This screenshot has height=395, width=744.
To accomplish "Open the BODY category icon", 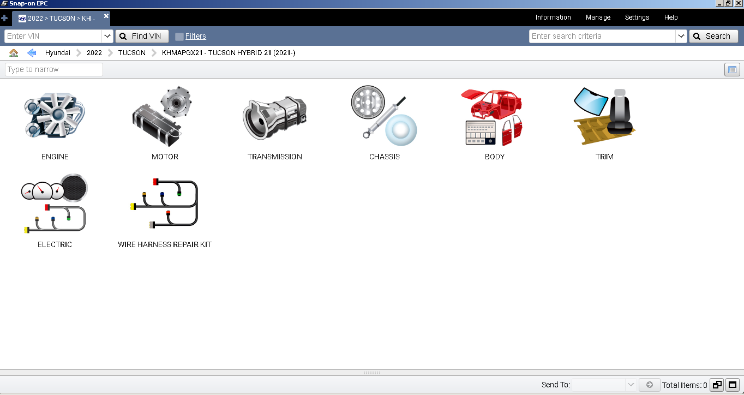I will coord(493,117).
